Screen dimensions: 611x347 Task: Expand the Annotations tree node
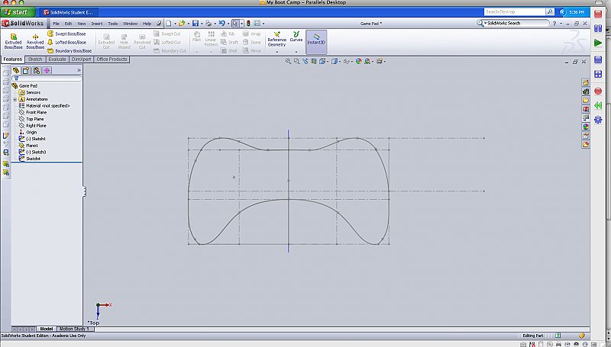(x=15, y=99)
